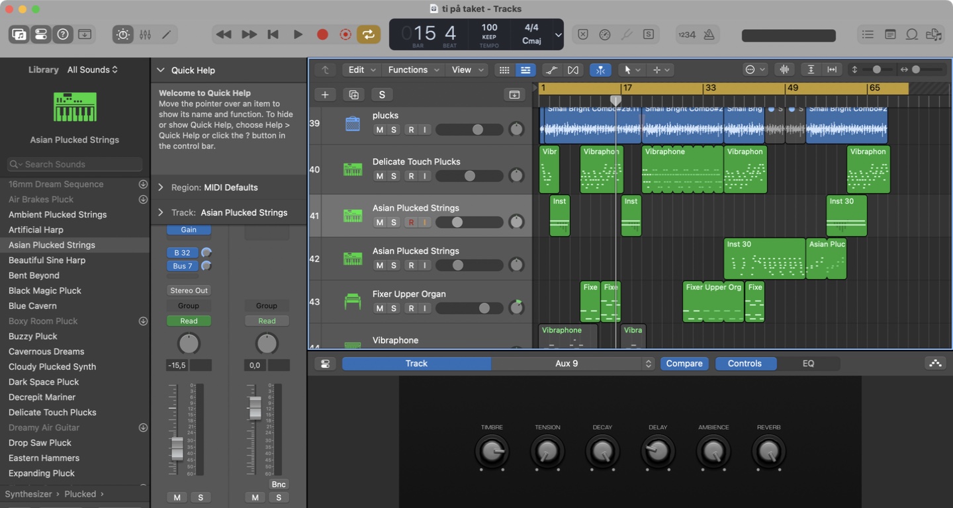The image size is (953, 508).
Task: Click the Record button in the transport
Action: 322,34
